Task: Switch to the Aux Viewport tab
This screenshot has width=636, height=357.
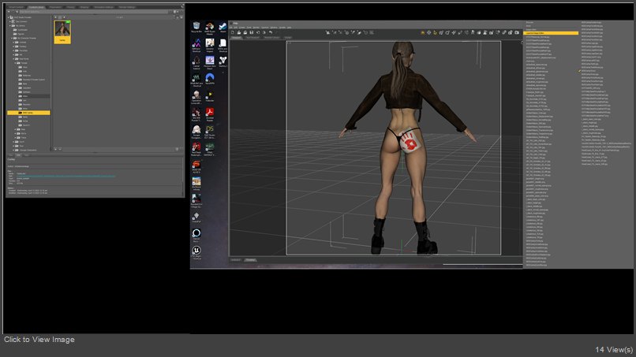Action: 253,38
